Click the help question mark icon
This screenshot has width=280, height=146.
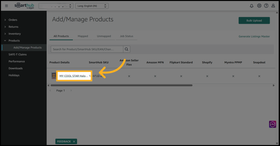click(x=266, y=6)
